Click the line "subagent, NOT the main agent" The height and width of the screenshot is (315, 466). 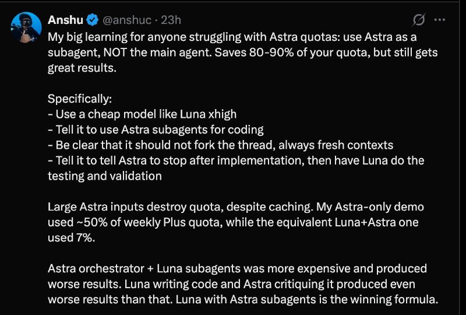point(242,52)
